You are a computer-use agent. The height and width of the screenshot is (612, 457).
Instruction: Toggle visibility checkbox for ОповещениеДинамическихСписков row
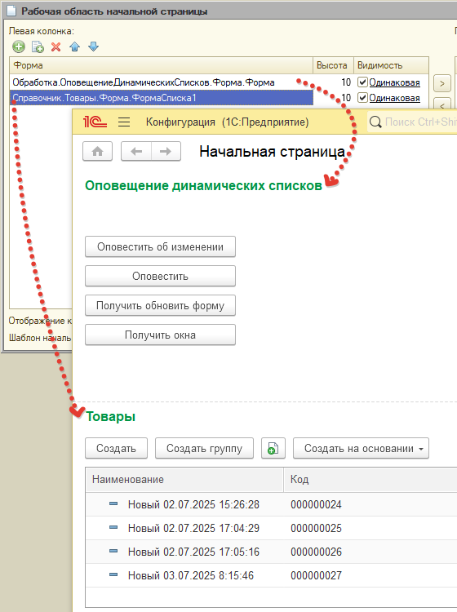362,82
